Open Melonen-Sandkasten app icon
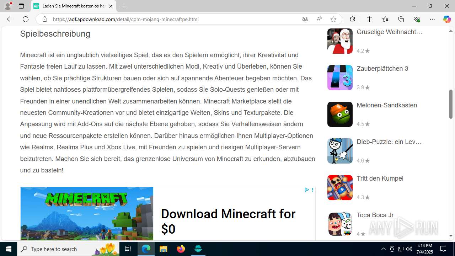The height and width of the screenshot is (256, 455). [x=340, y=114]
